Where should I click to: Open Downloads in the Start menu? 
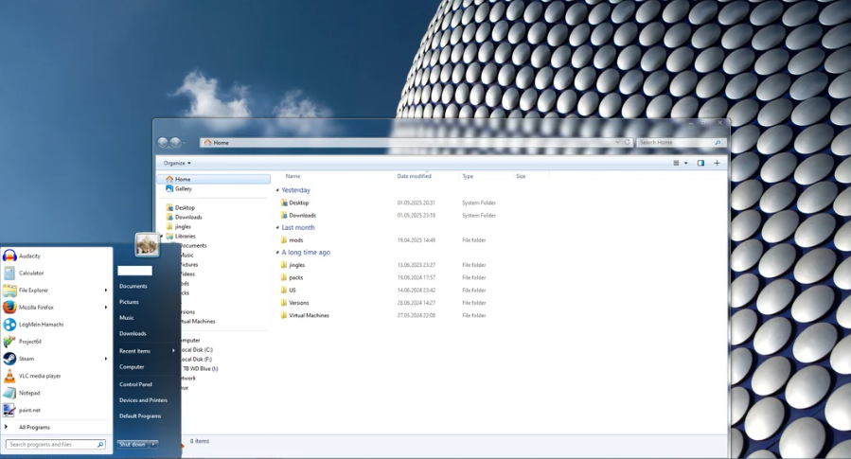(x=133, y=334)
